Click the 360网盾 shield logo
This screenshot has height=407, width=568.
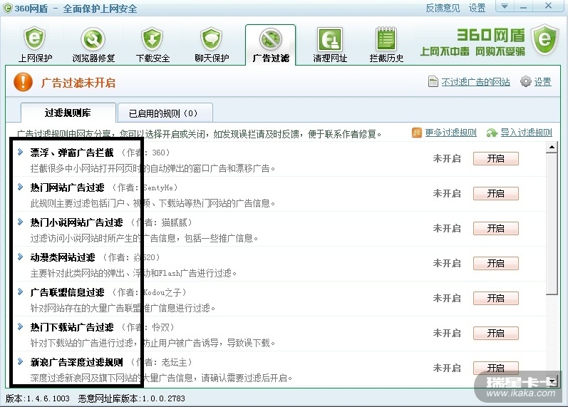click(x=544, y=39)
